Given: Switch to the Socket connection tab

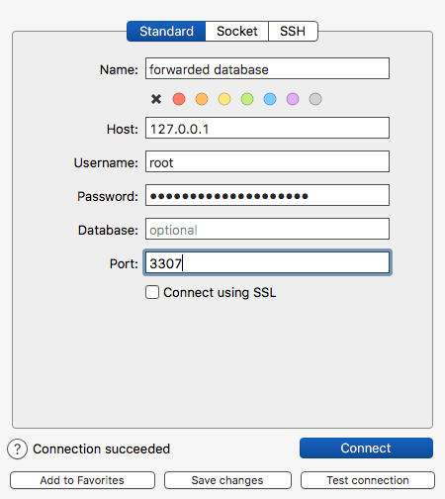Looking at the screenshot, I should click(237, 32).
